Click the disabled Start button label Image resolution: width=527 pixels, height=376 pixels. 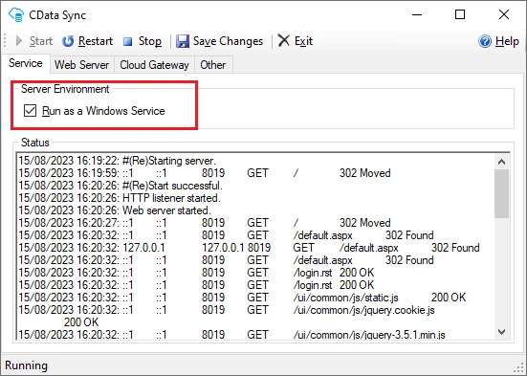[41, 41]
